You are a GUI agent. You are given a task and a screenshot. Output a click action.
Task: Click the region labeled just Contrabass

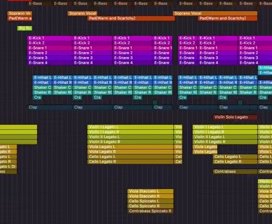(x=235, y=172)
